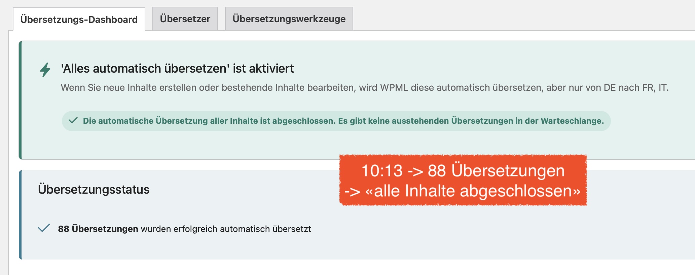Select the Übersetzungswerkzeuge tab
The image size is (695, 275).
coord(289,19)
